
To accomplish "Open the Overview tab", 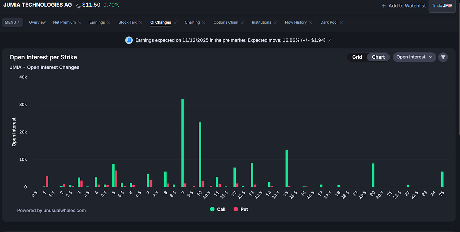I will point(37,22).
